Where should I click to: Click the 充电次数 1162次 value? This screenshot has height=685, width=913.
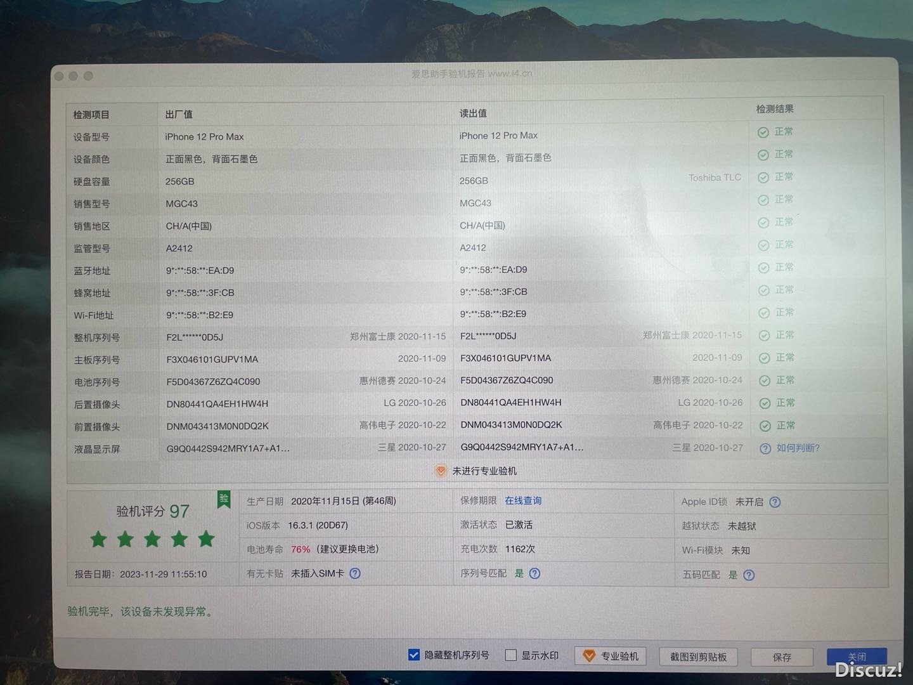(520, 549)
